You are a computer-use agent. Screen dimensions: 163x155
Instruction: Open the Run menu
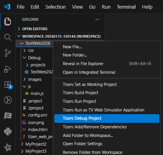106,7
